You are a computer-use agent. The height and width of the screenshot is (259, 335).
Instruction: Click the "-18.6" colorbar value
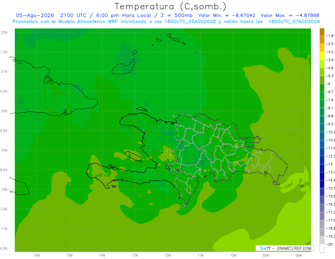331,228
